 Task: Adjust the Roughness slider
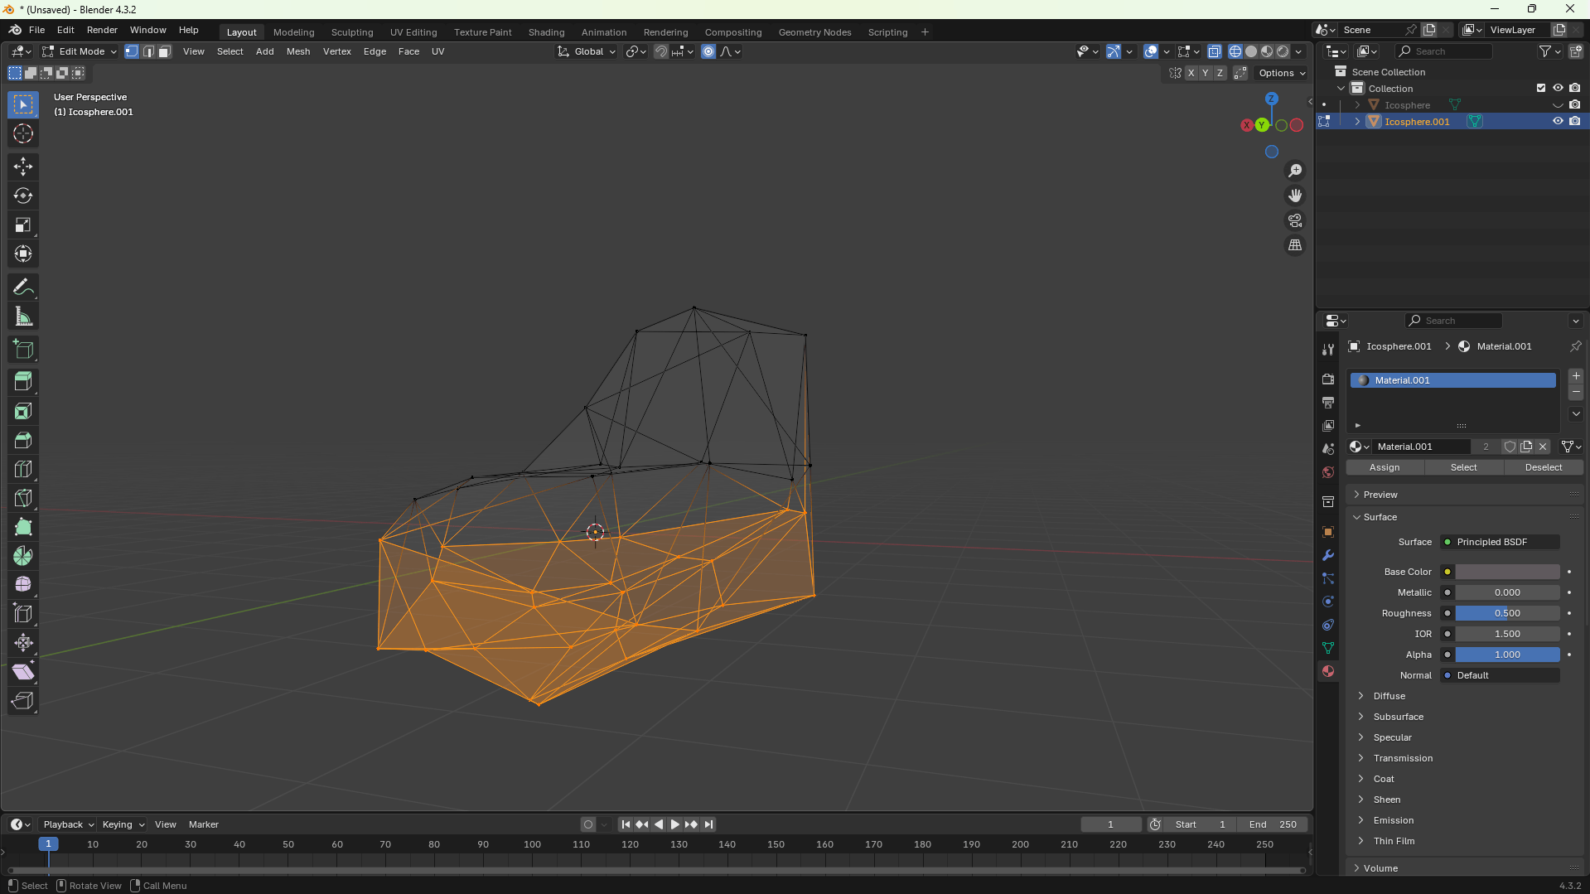click(x=1507, y=613)
